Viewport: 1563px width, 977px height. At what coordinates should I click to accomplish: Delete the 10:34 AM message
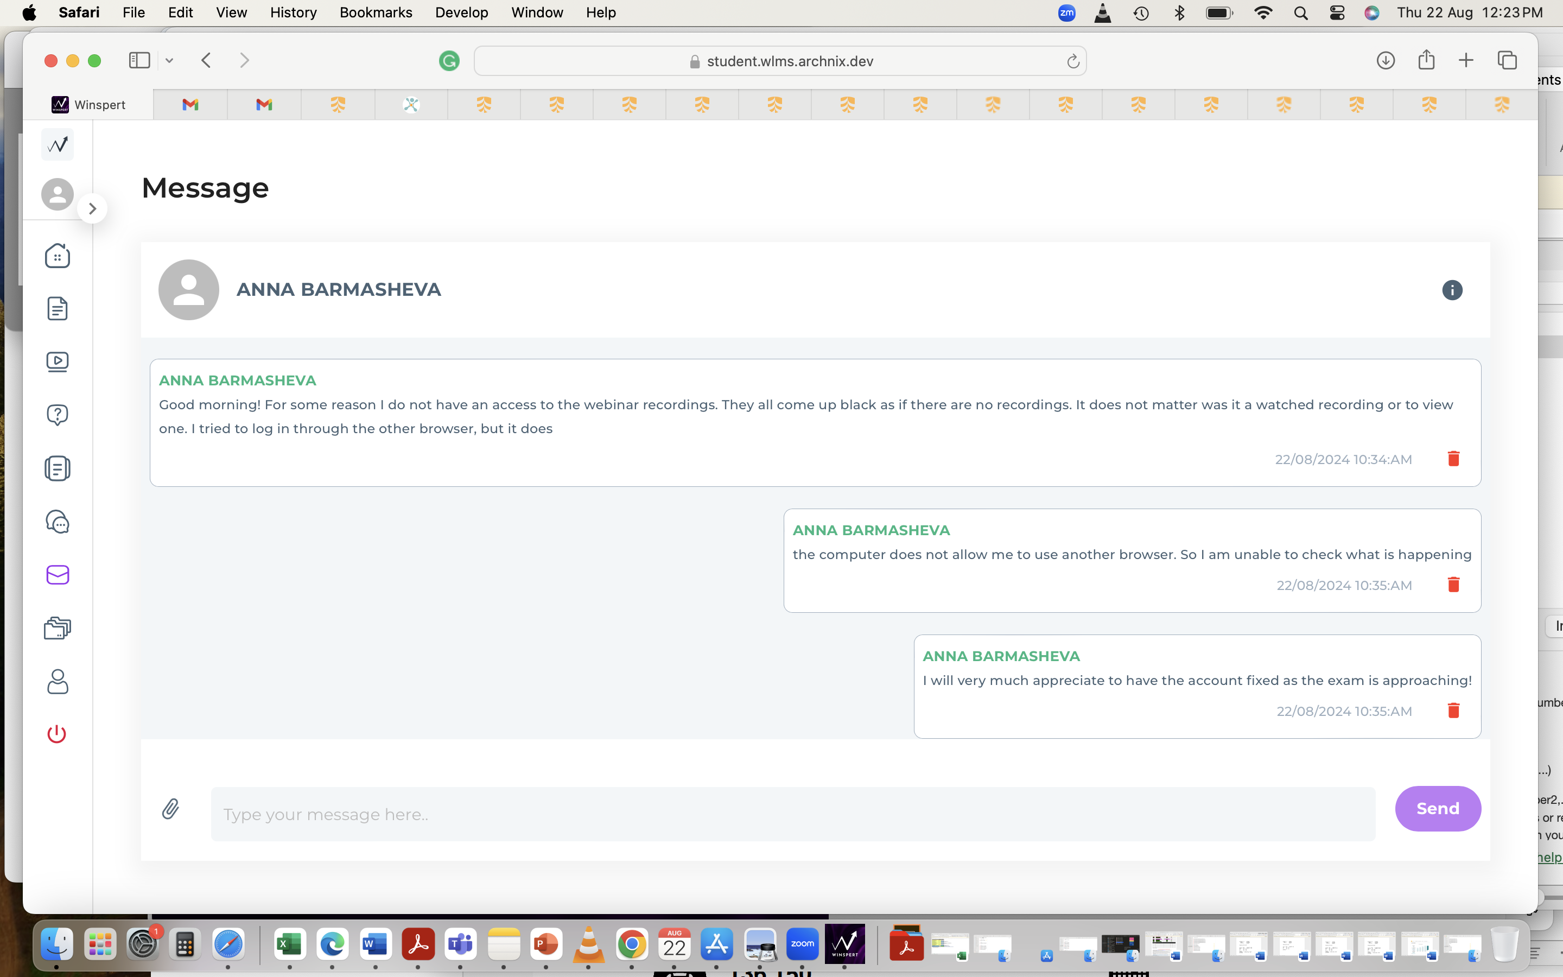tap(1453, 459)
